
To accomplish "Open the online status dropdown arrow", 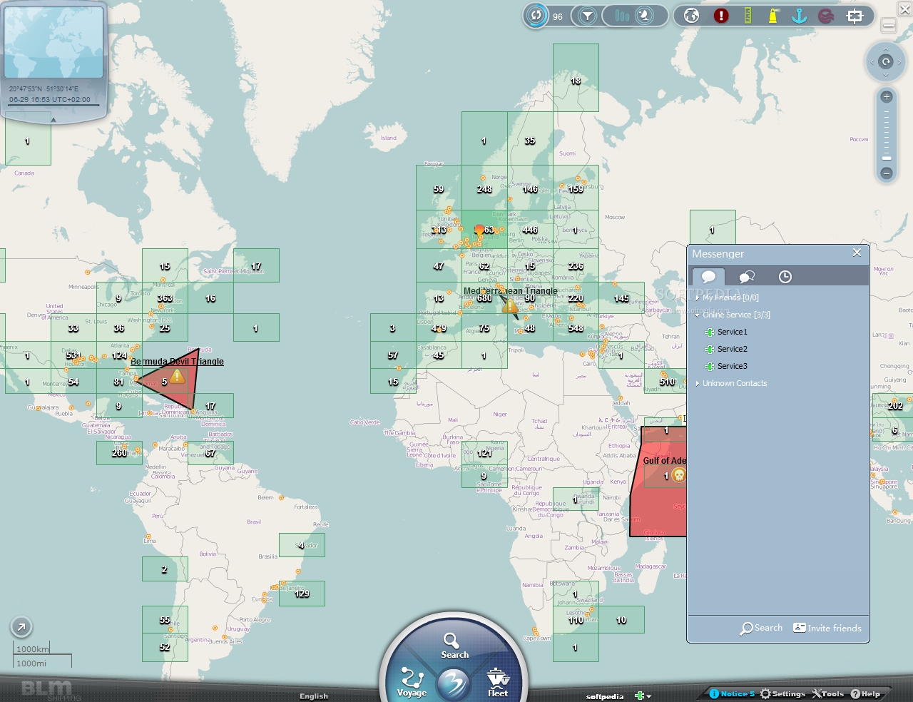I will (x=648, y=696).
